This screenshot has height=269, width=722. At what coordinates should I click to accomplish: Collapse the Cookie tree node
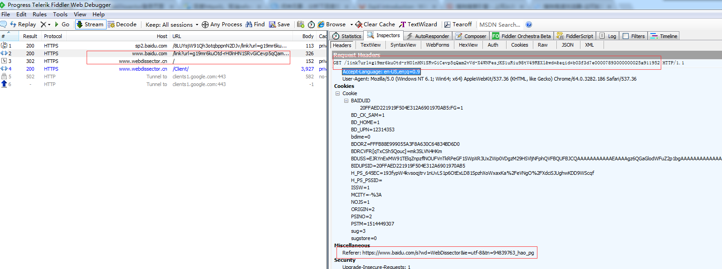tap(337, 93)
